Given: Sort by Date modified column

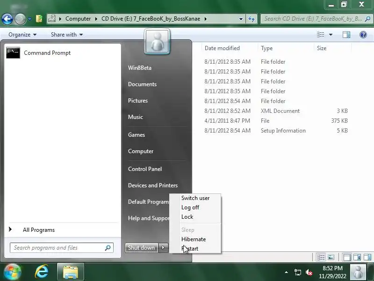Looking at the screenshot, I should (x=222, y=48).
